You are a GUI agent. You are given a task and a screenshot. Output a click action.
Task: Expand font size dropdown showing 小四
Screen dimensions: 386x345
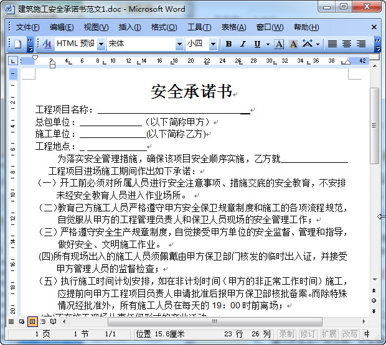[x=213, y=44]
